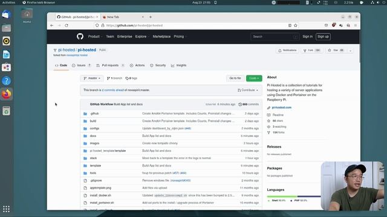Fork the repository with Fork button
Image resolution: width=387 pixels, height=217 pixels.
311,51
